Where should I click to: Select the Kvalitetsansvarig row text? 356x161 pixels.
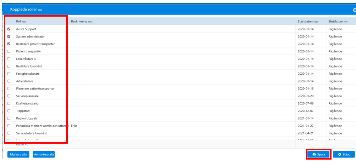point(27,103)
